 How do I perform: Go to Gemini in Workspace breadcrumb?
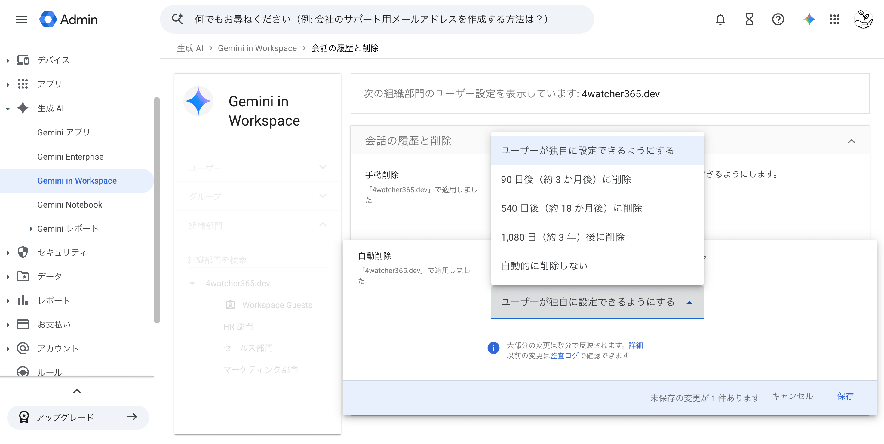257,48
